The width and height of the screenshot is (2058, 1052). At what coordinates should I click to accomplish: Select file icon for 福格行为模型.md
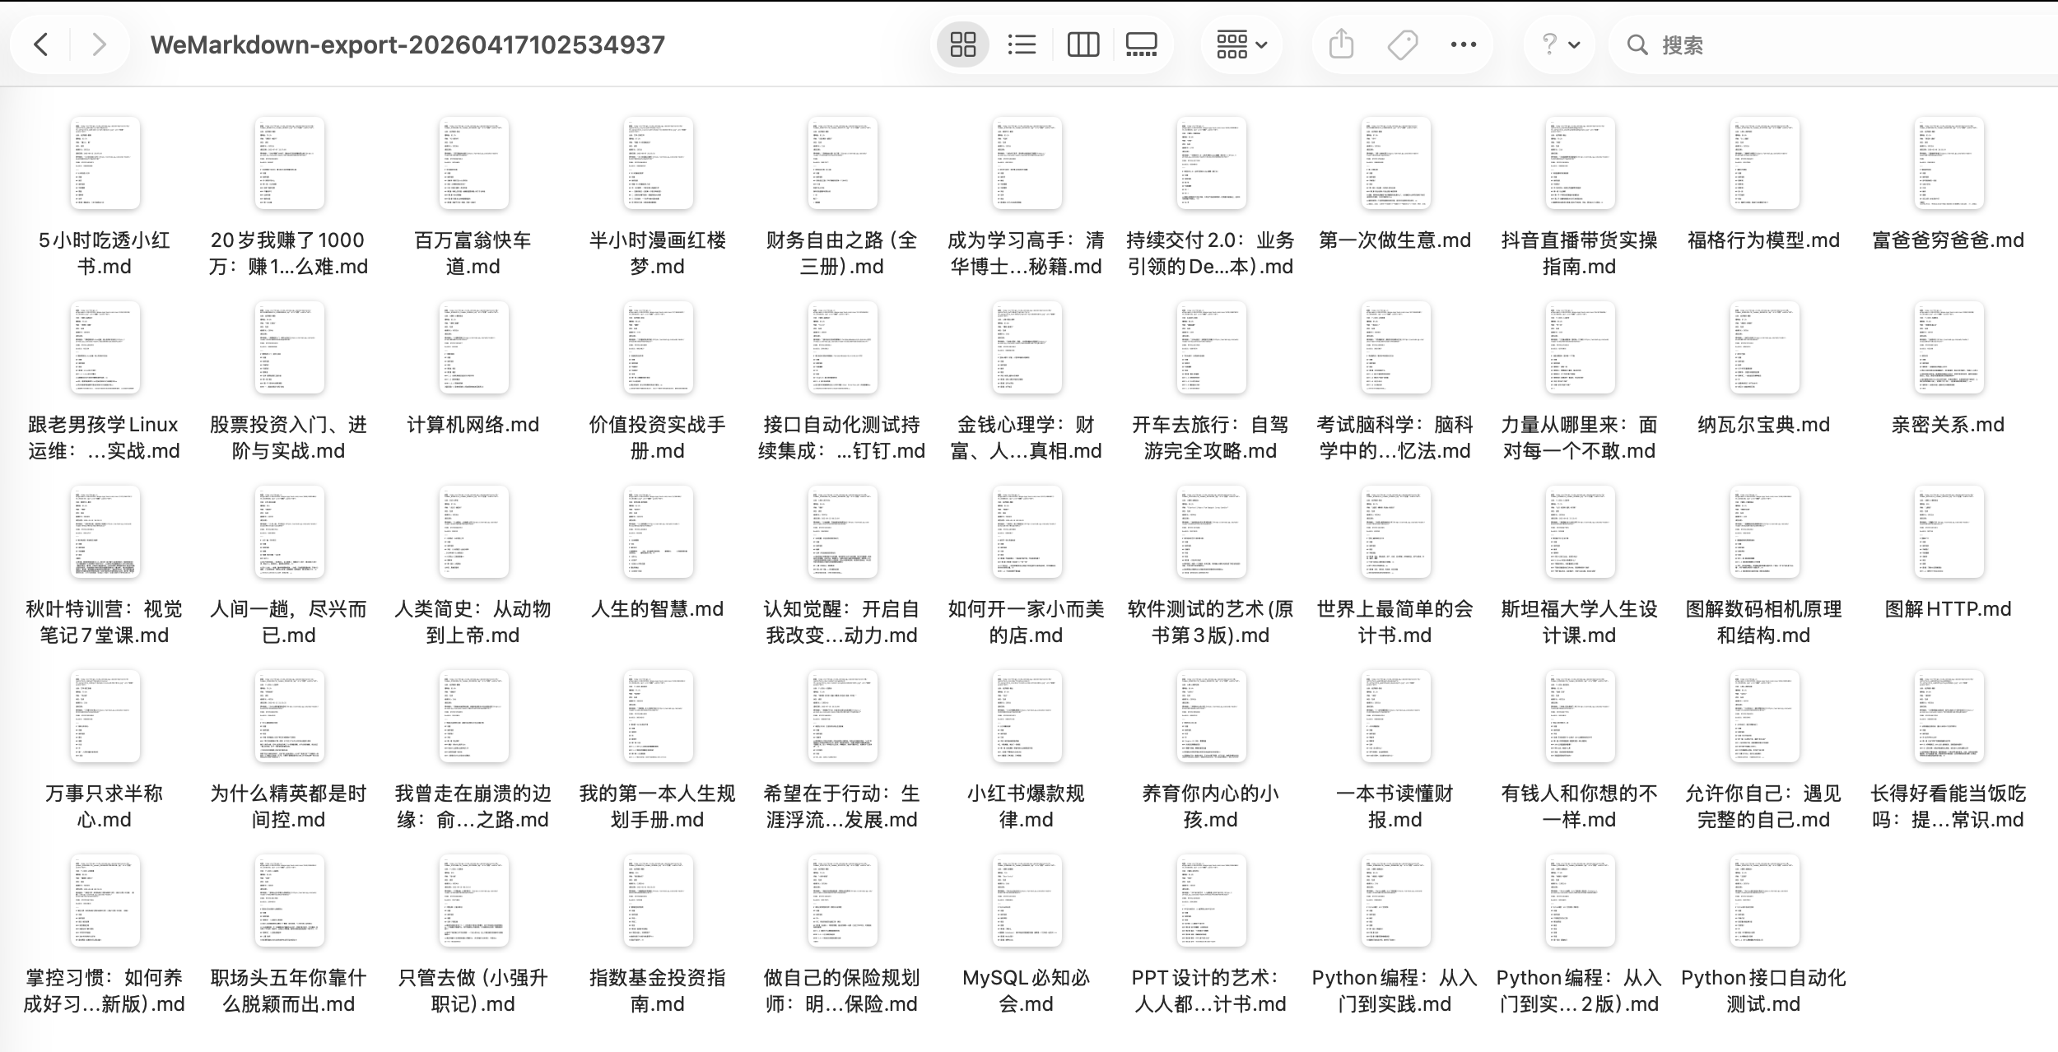(1764, 163)
